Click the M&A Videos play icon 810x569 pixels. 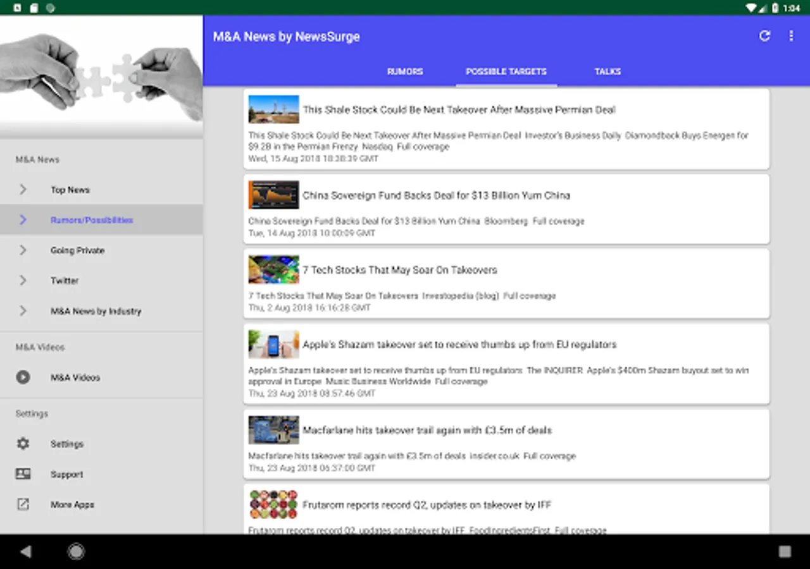click(23, 377)
